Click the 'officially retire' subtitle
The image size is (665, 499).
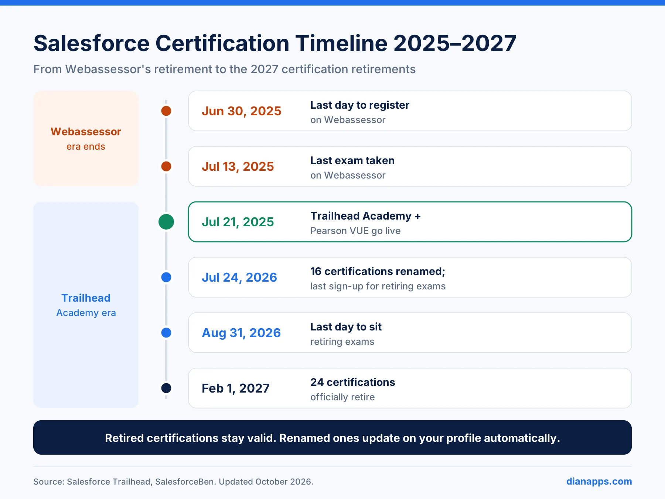pyautogui.click(x=342, y=397)
